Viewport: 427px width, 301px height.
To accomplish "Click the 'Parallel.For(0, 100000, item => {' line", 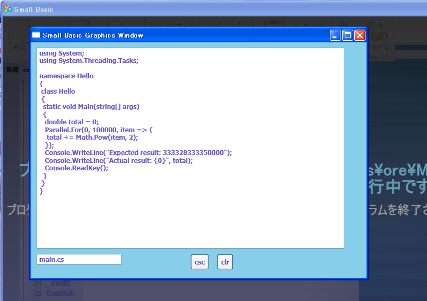I will coord(99,130).
